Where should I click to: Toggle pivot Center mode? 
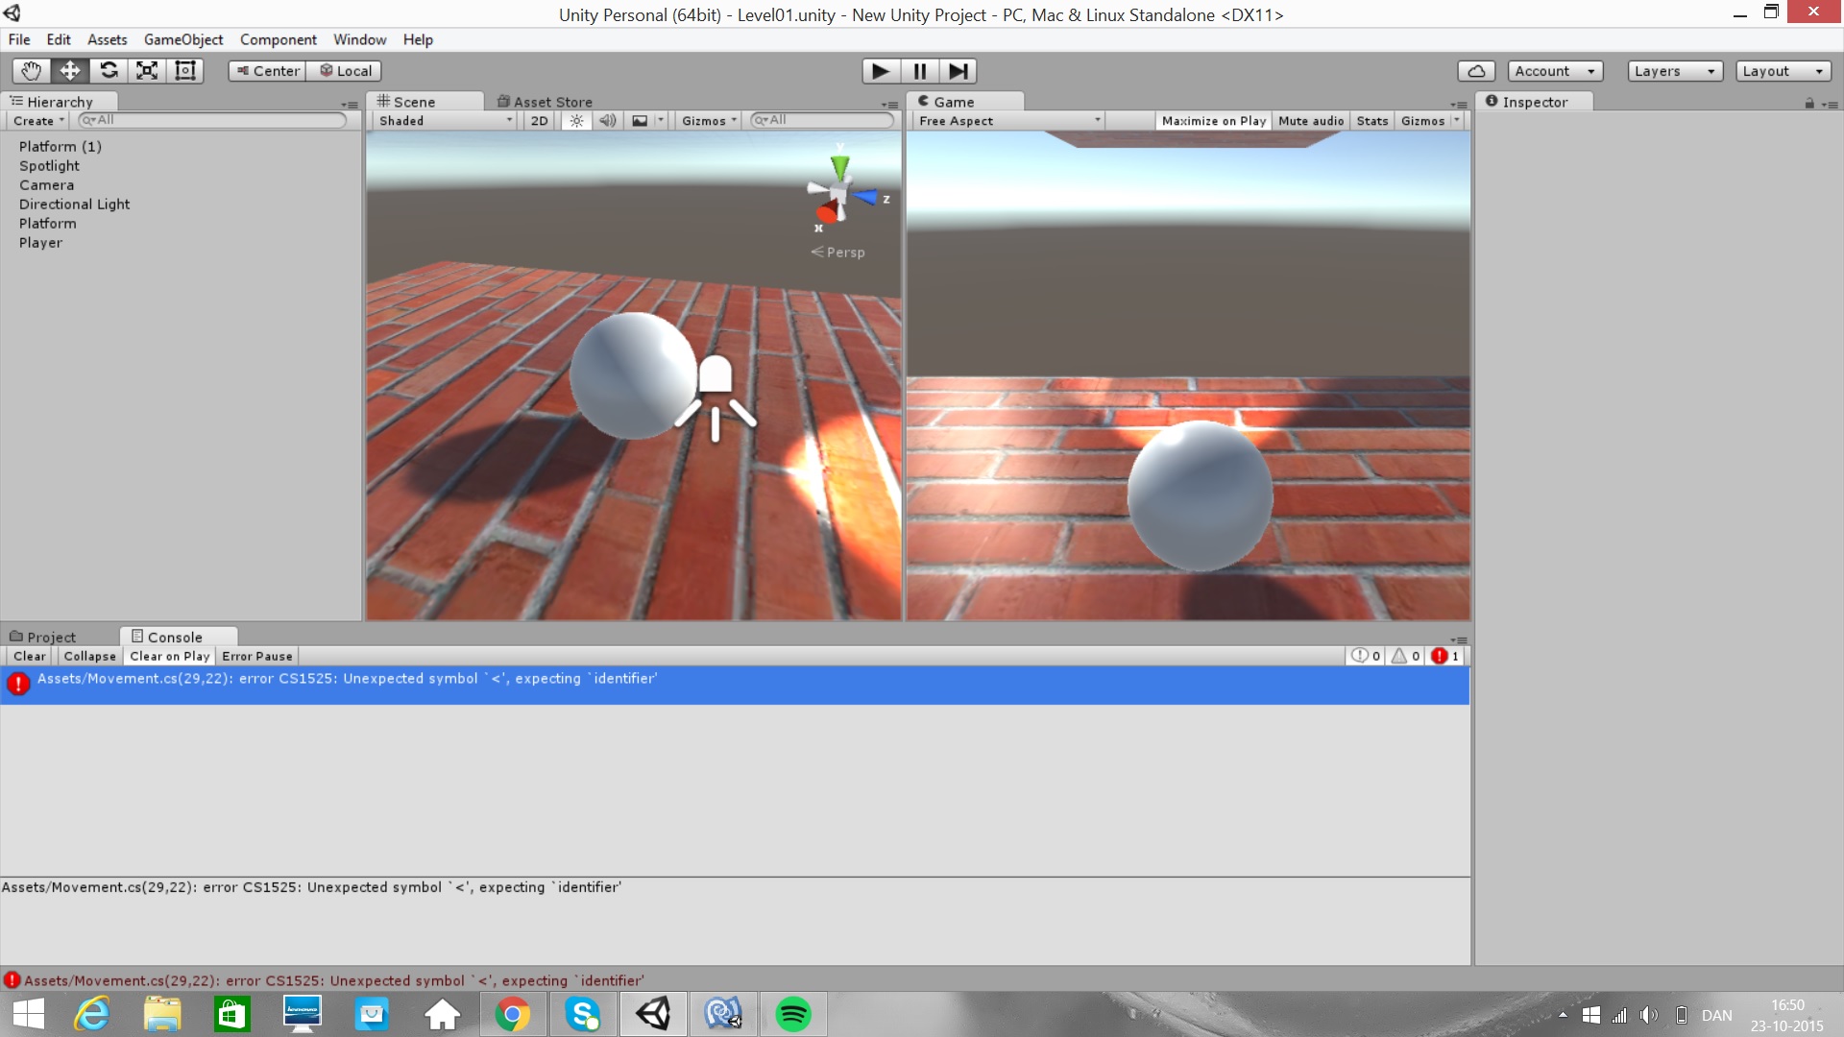tap(267, 71)
